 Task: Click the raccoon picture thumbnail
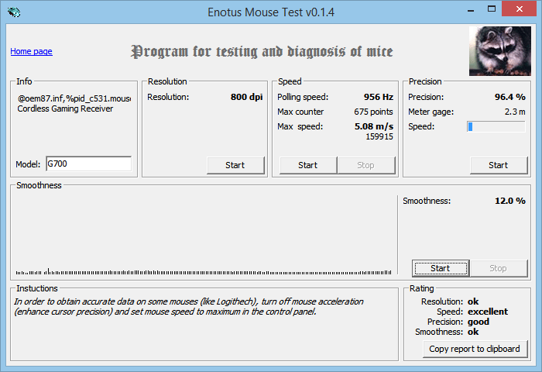click(500, 51)
